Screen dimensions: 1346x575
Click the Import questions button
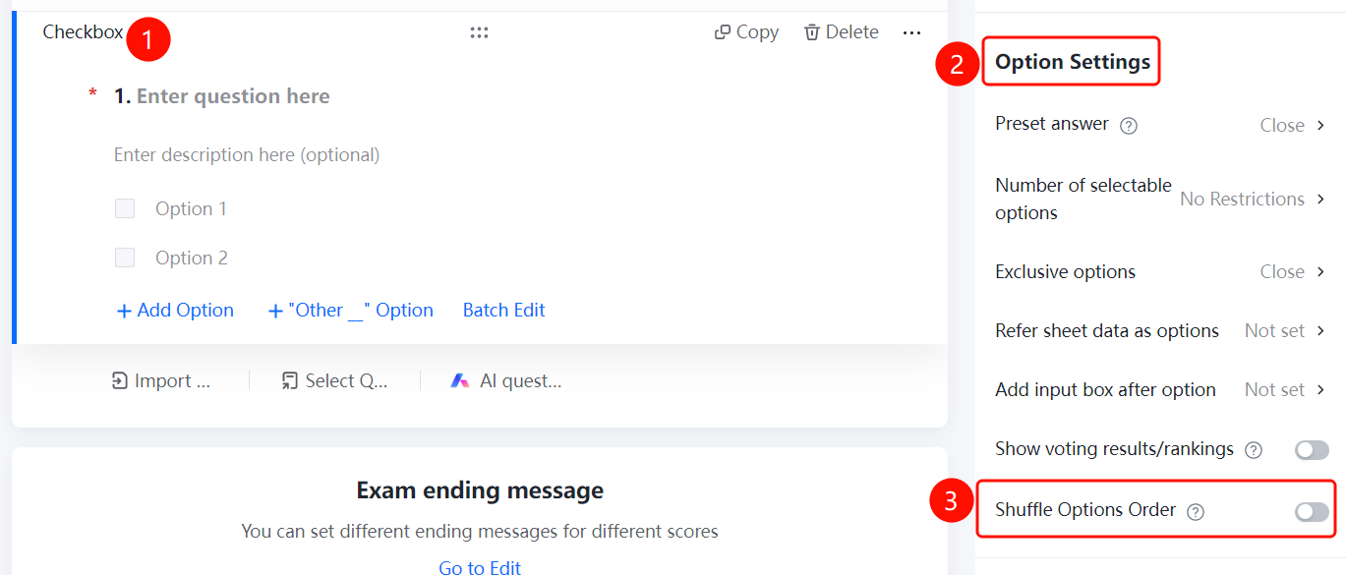tap(161, 381)
